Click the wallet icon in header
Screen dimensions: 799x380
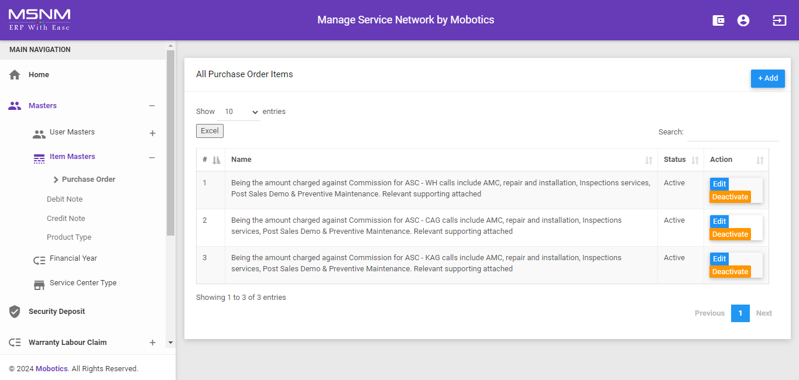point(718,20)
